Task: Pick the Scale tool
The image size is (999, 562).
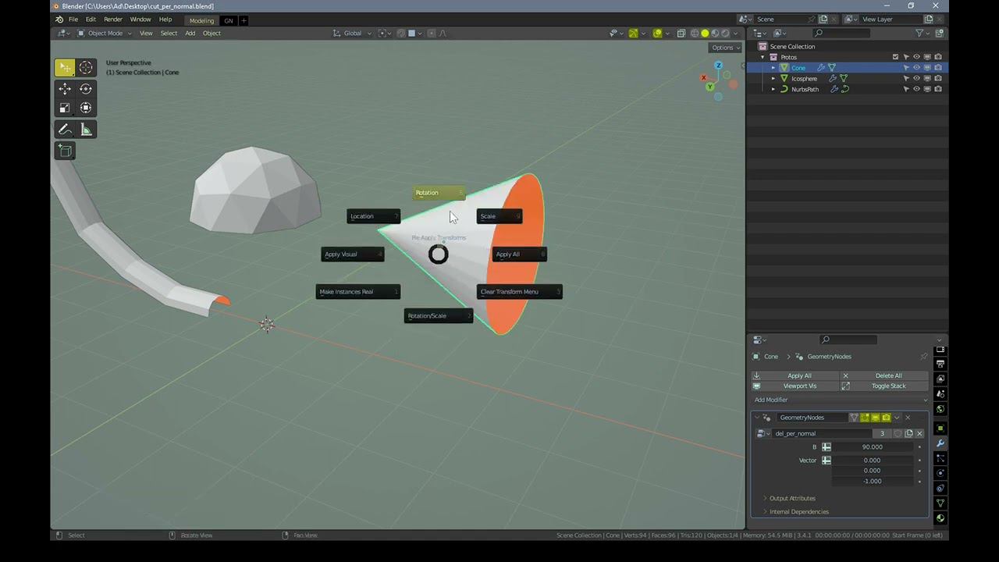Action: pyautogui.click(x=65, y=108)
